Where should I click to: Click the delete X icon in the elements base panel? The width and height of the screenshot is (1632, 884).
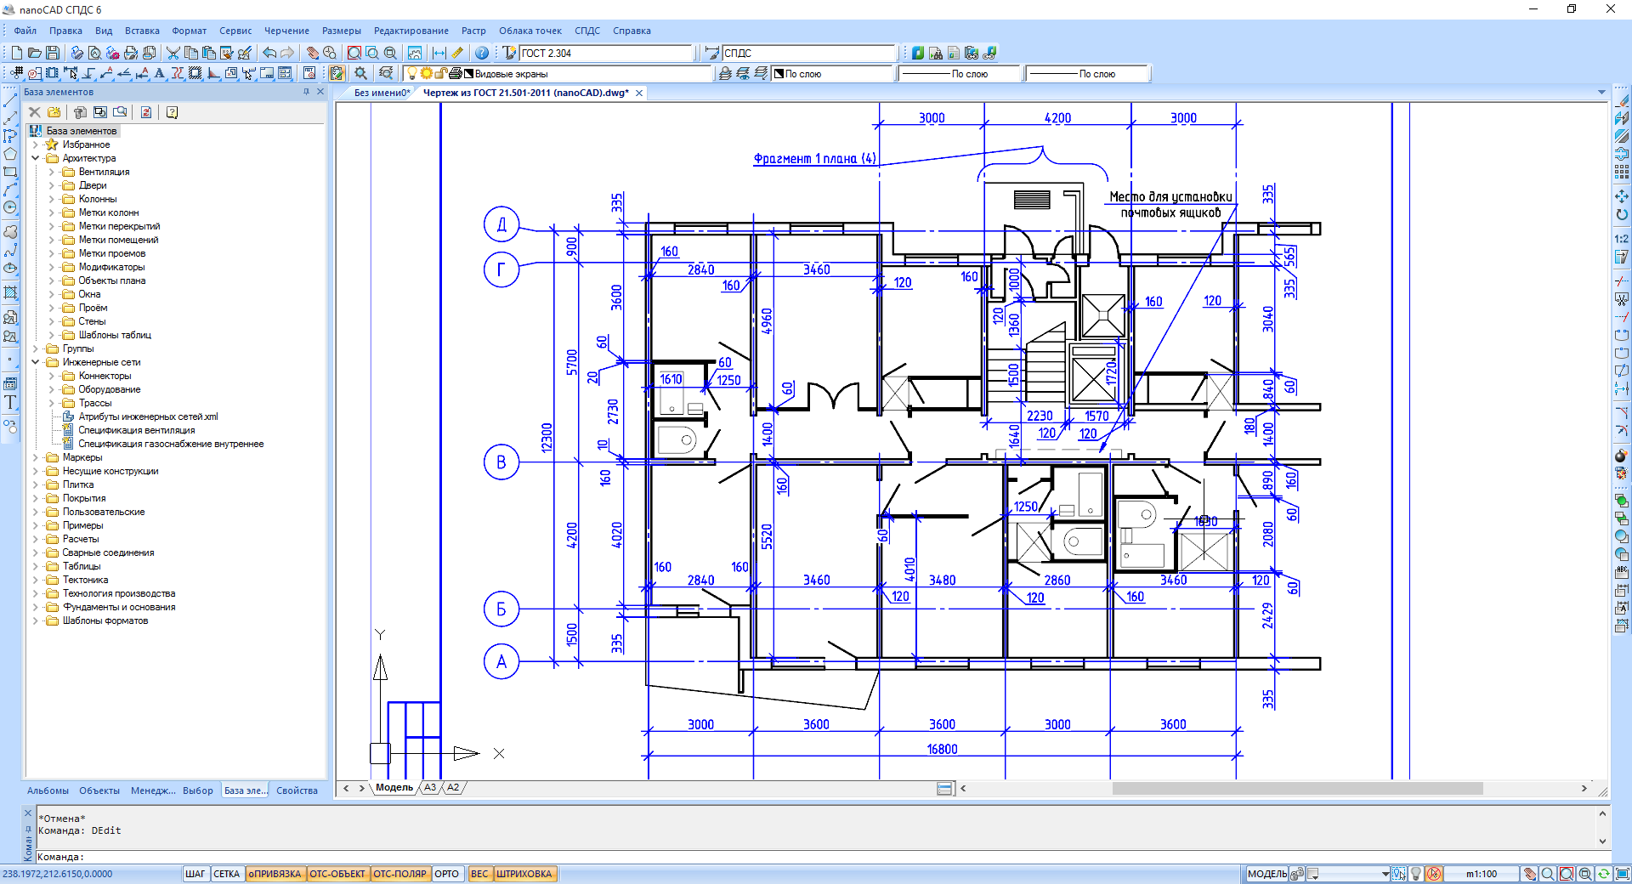point(35,112)
